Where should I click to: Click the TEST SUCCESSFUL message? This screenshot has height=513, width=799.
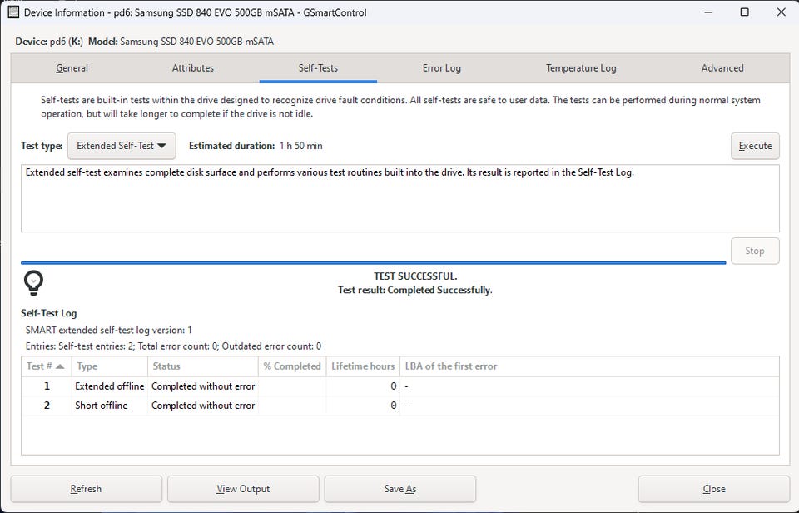pos(415,276)
